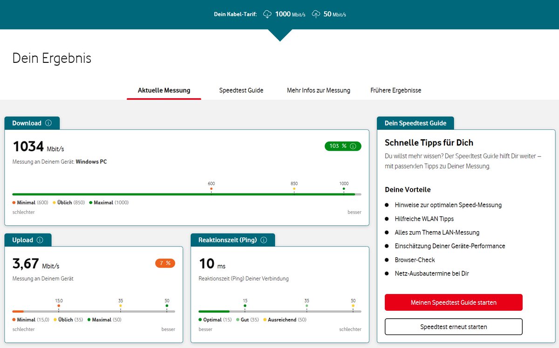Click the upload speed progress bar
Image resolution: width=559 pixels, height=348 pixels.
pos(94,311)
